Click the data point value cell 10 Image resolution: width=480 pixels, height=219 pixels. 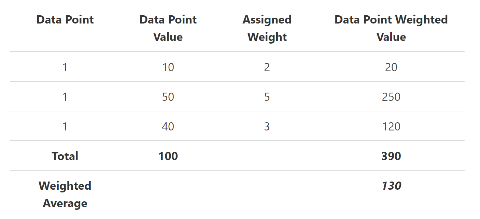click(x=168, y=67)
